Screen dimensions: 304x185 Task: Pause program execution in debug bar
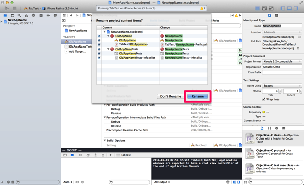coord(80,155)
